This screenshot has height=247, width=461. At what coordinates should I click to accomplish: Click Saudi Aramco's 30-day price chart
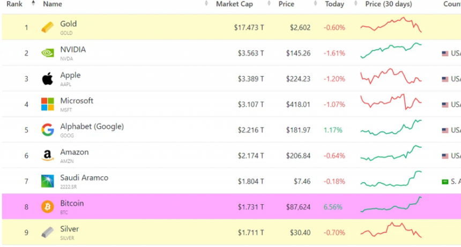391,178
